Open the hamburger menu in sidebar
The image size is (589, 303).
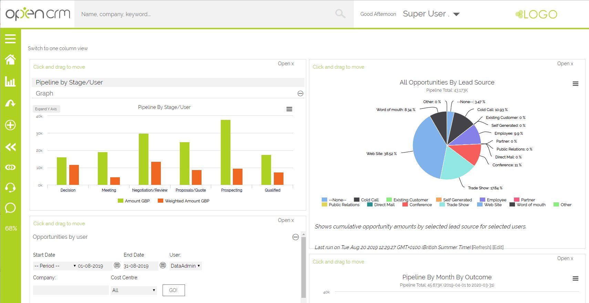click(10, 39)
